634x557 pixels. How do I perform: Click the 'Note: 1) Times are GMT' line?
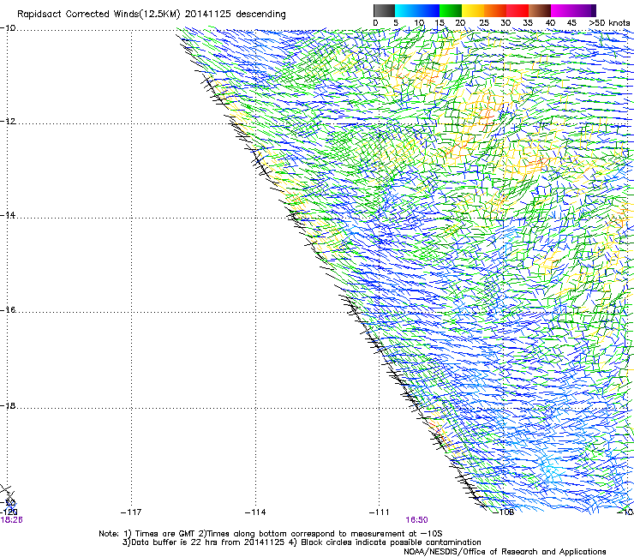[270, 534]
